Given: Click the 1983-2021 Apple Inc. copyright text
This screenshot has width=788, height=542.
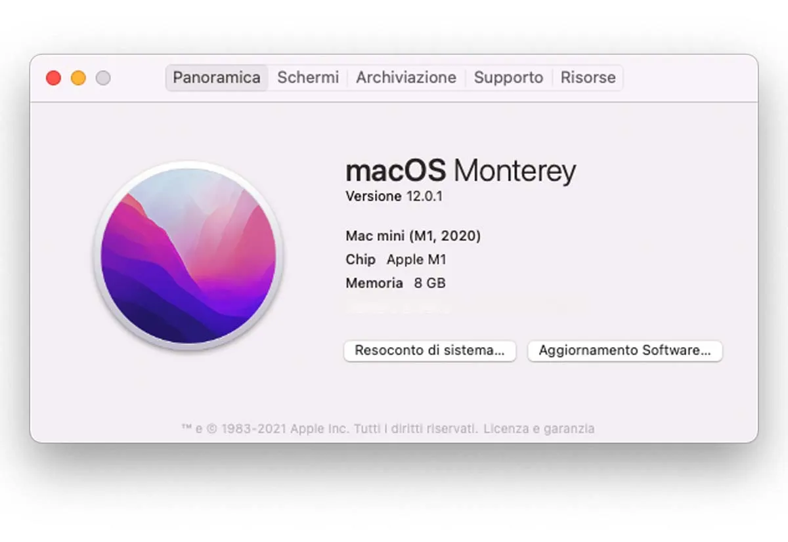Looking at the screenshot, I should pos(331,428).
